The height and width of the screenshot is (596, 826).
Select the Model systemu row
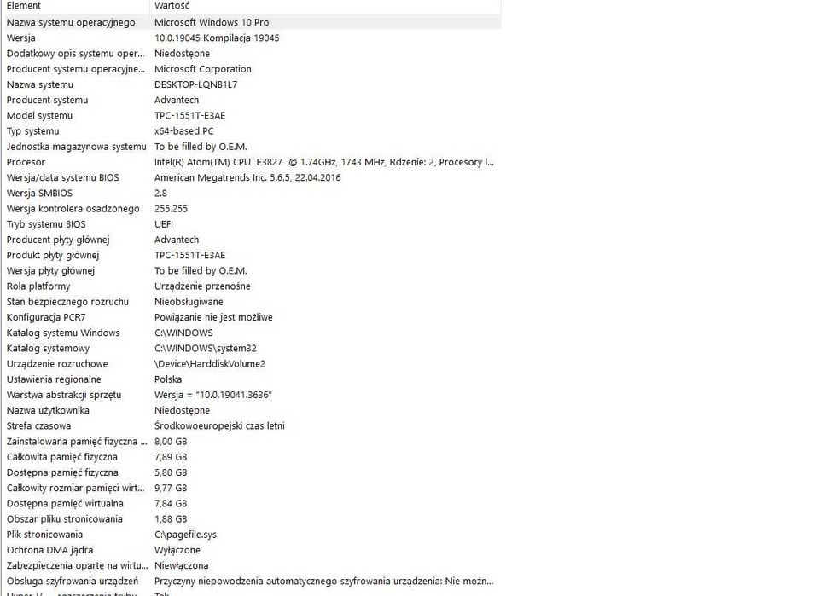pyautogui.click(x=39, y=116)
